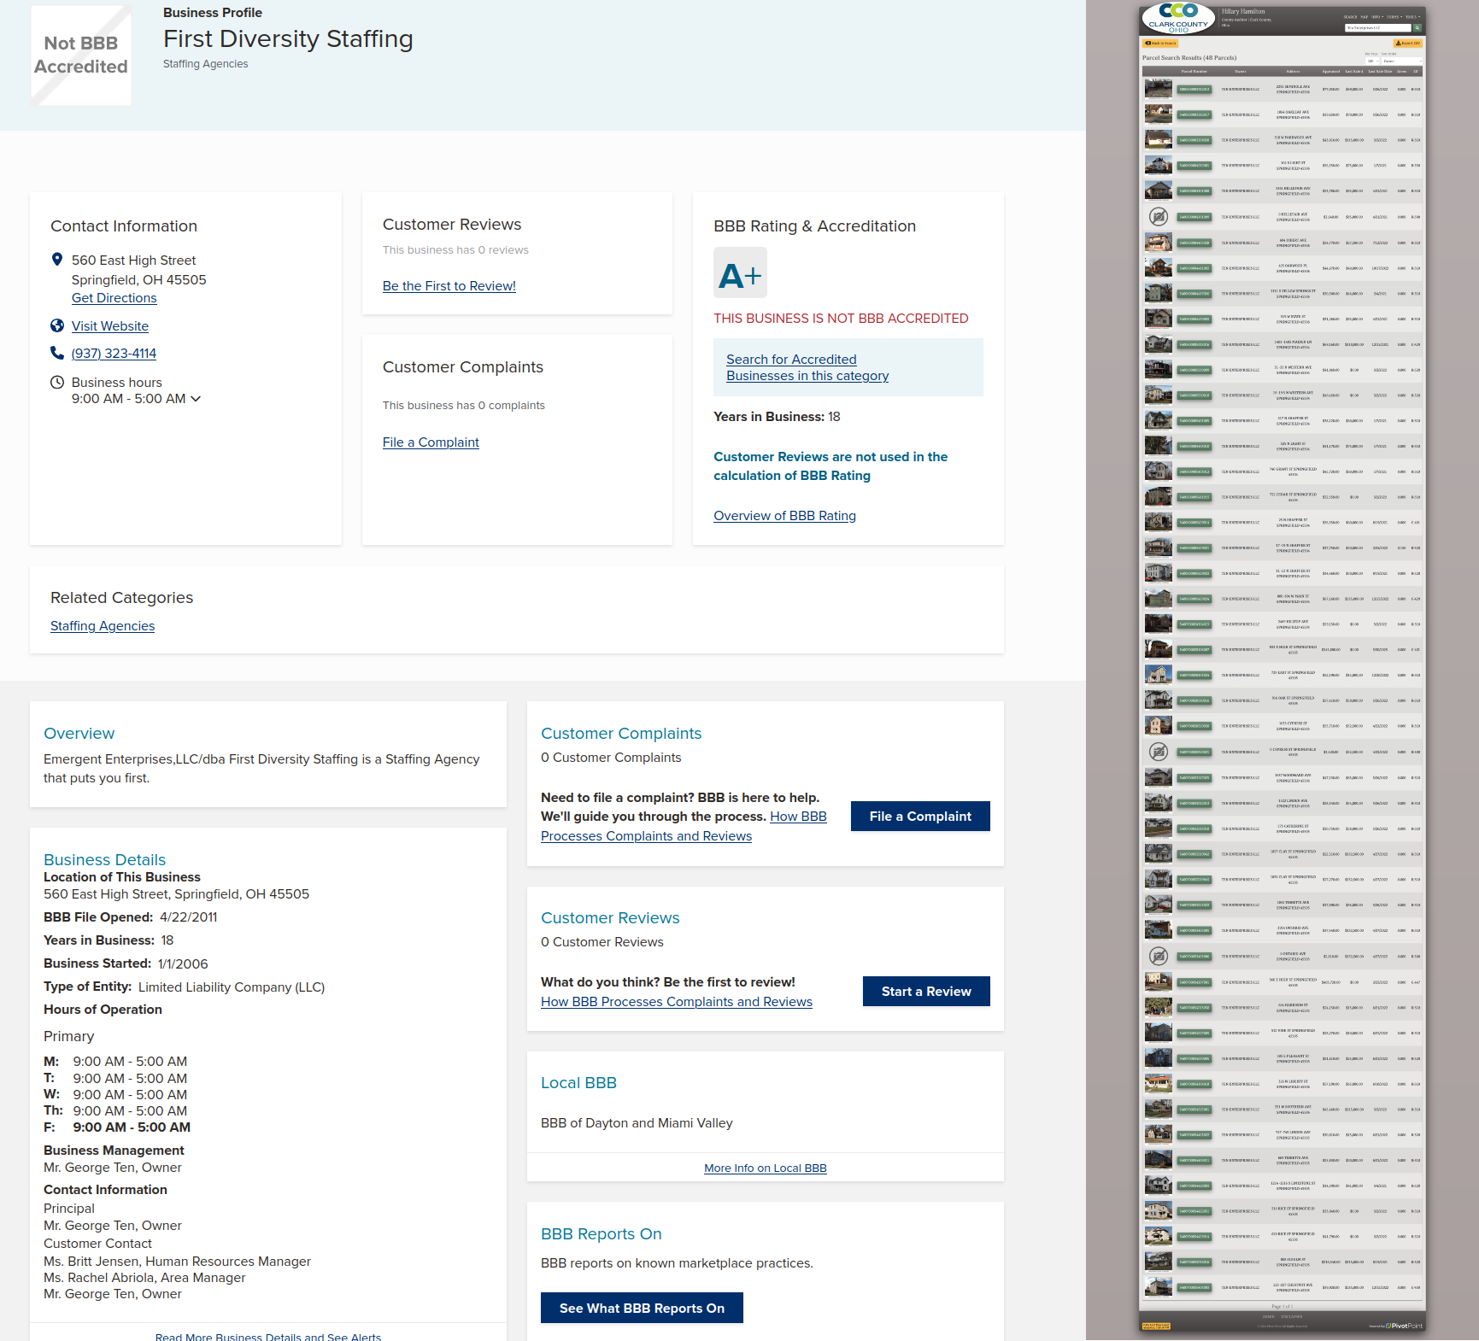Click the map pin icon beside 560 East High Street
The image size is (1479, 1341).
pos(57,260)
